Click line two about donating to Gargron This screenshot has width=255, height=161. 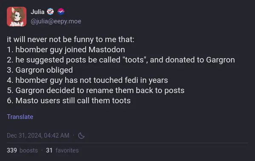[121, 60]
